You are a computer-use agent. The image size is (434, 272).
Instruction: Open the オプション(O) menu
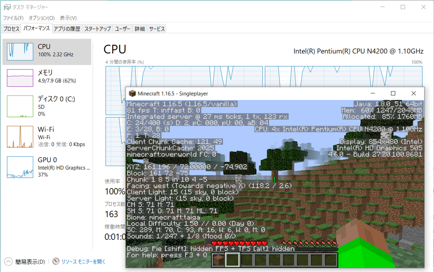click(x=42, y=18)
